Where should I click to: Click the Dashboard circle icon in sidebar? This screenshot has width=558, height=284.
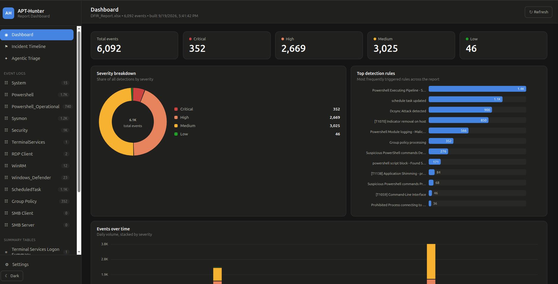(x=6, y=35)
